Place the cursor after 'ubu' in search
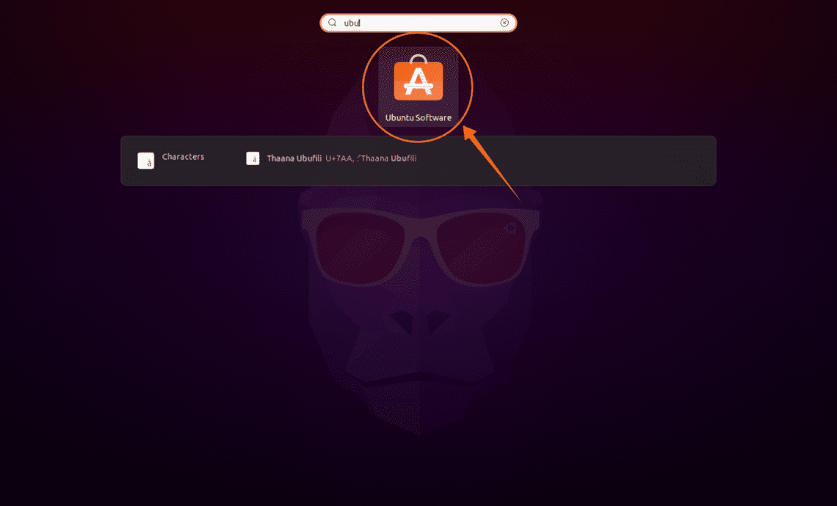837x506 pixels. tap(361, 23)
